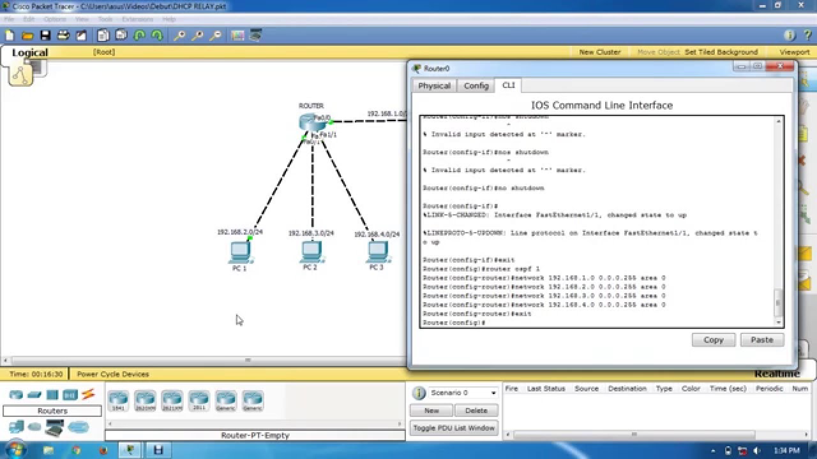
Task: Click Toggle PDU List Window
Action: (454, 428)
